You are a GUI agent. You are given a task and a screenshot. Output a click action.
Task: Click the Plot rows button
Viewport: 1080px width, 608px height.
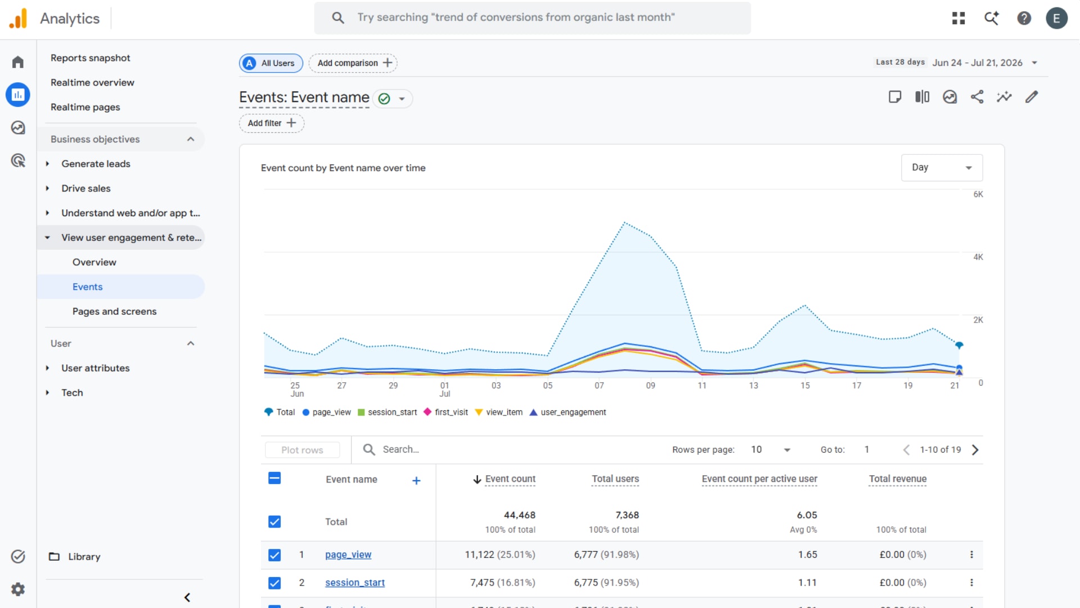302,450
